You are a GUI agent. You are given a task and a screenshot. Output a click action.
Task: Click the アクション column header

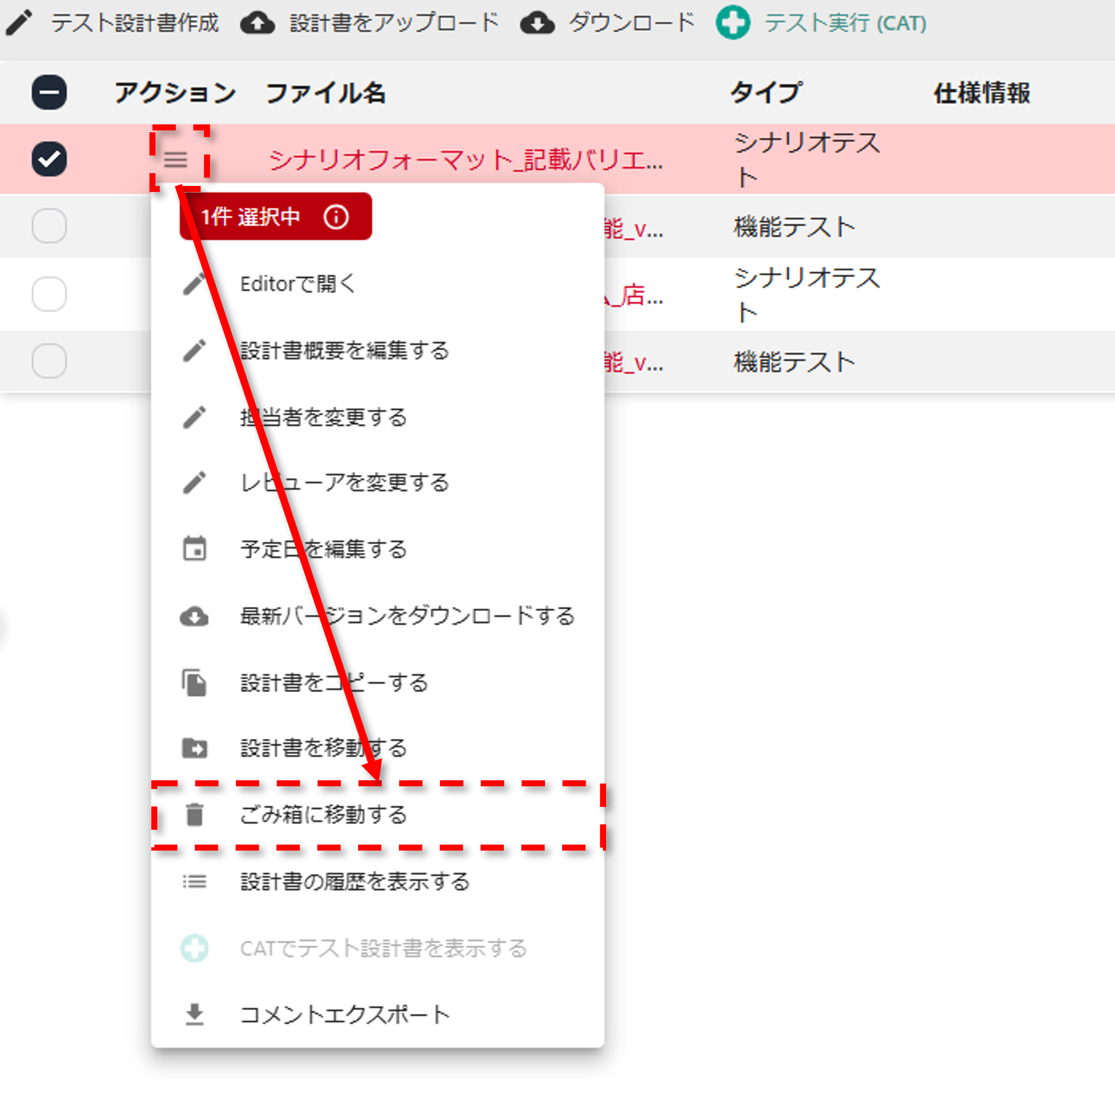175,93
